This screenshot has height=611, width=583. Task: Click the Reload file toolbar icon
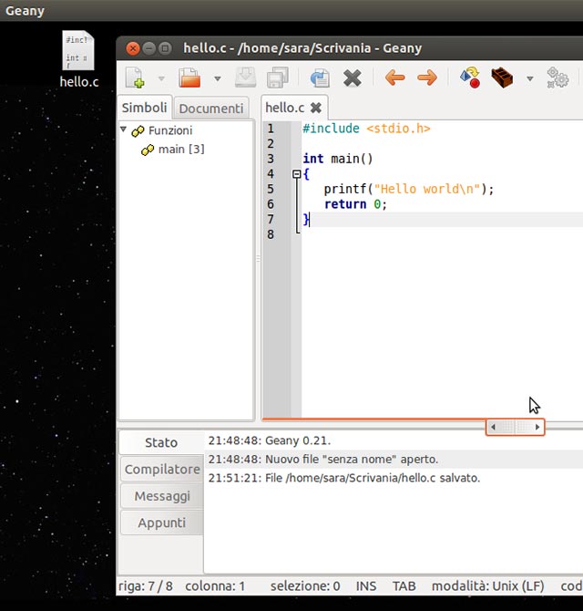(319, 78)
